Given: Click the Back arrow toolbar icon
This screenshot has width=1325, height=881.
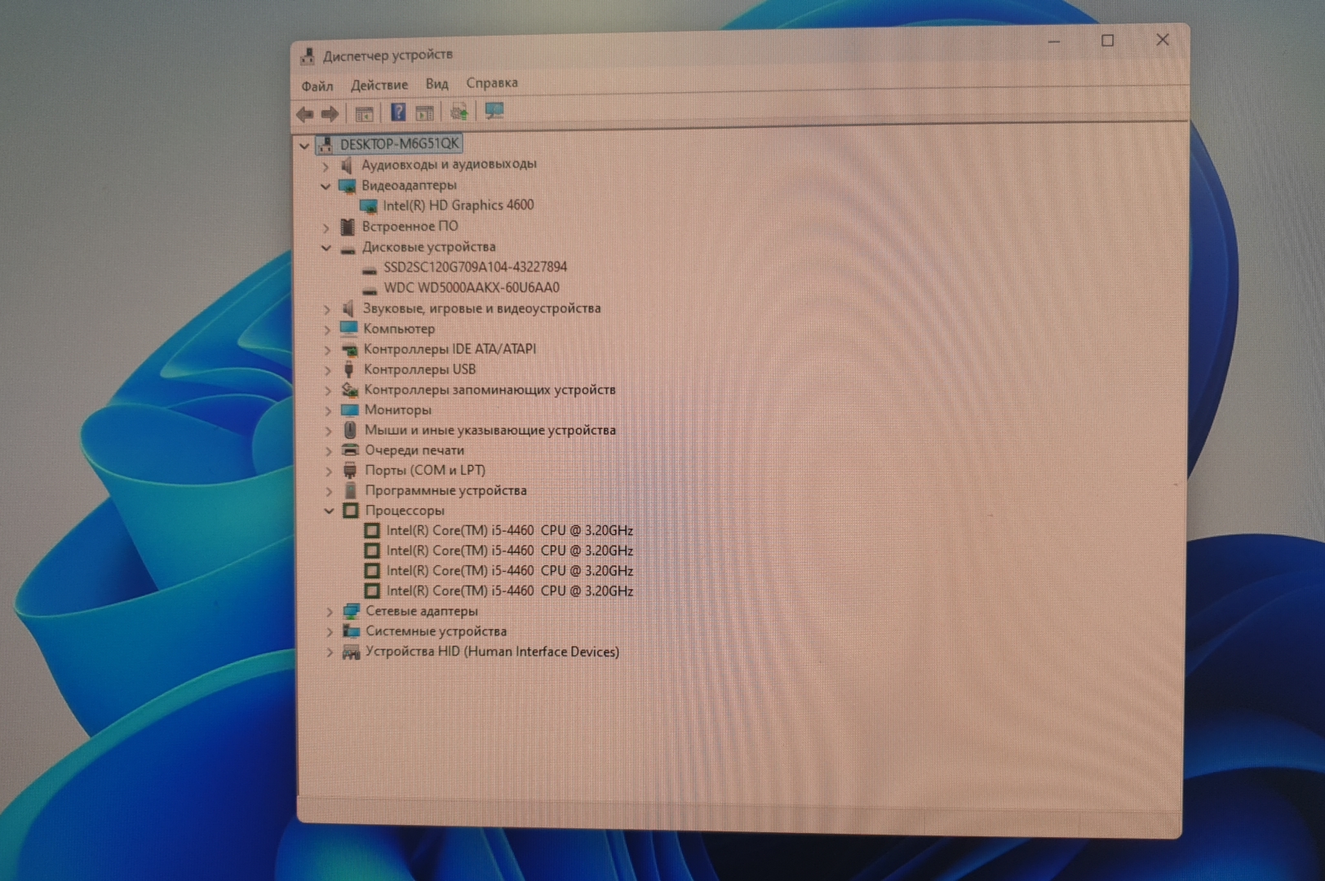Looking at the screenshot, I should pyautogui.click(x=305, y=114).
